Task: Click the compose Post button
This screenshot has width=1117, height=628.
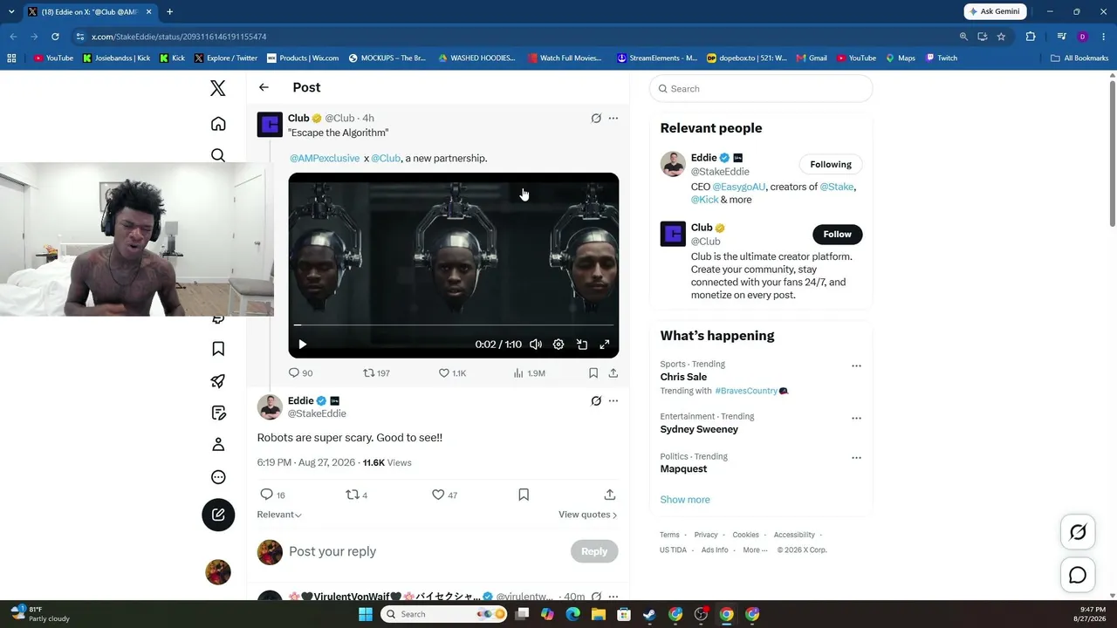Action: 218,515
